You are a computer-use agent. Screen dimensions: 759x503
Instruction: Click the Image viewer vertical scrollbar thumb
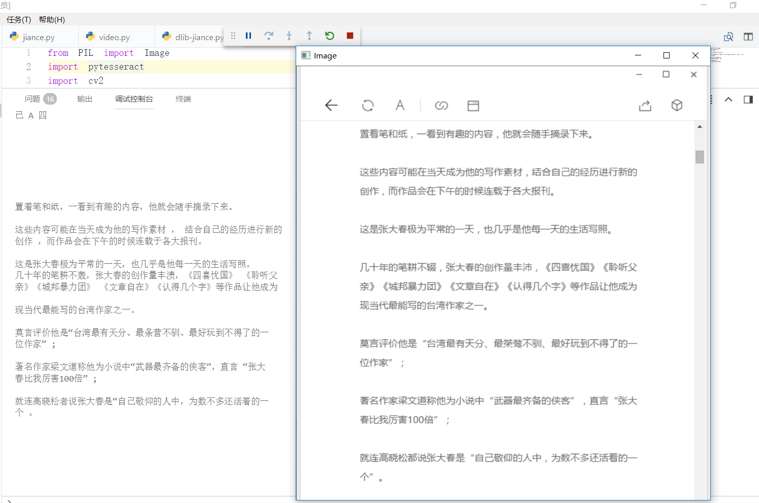[x=700, y=157]
